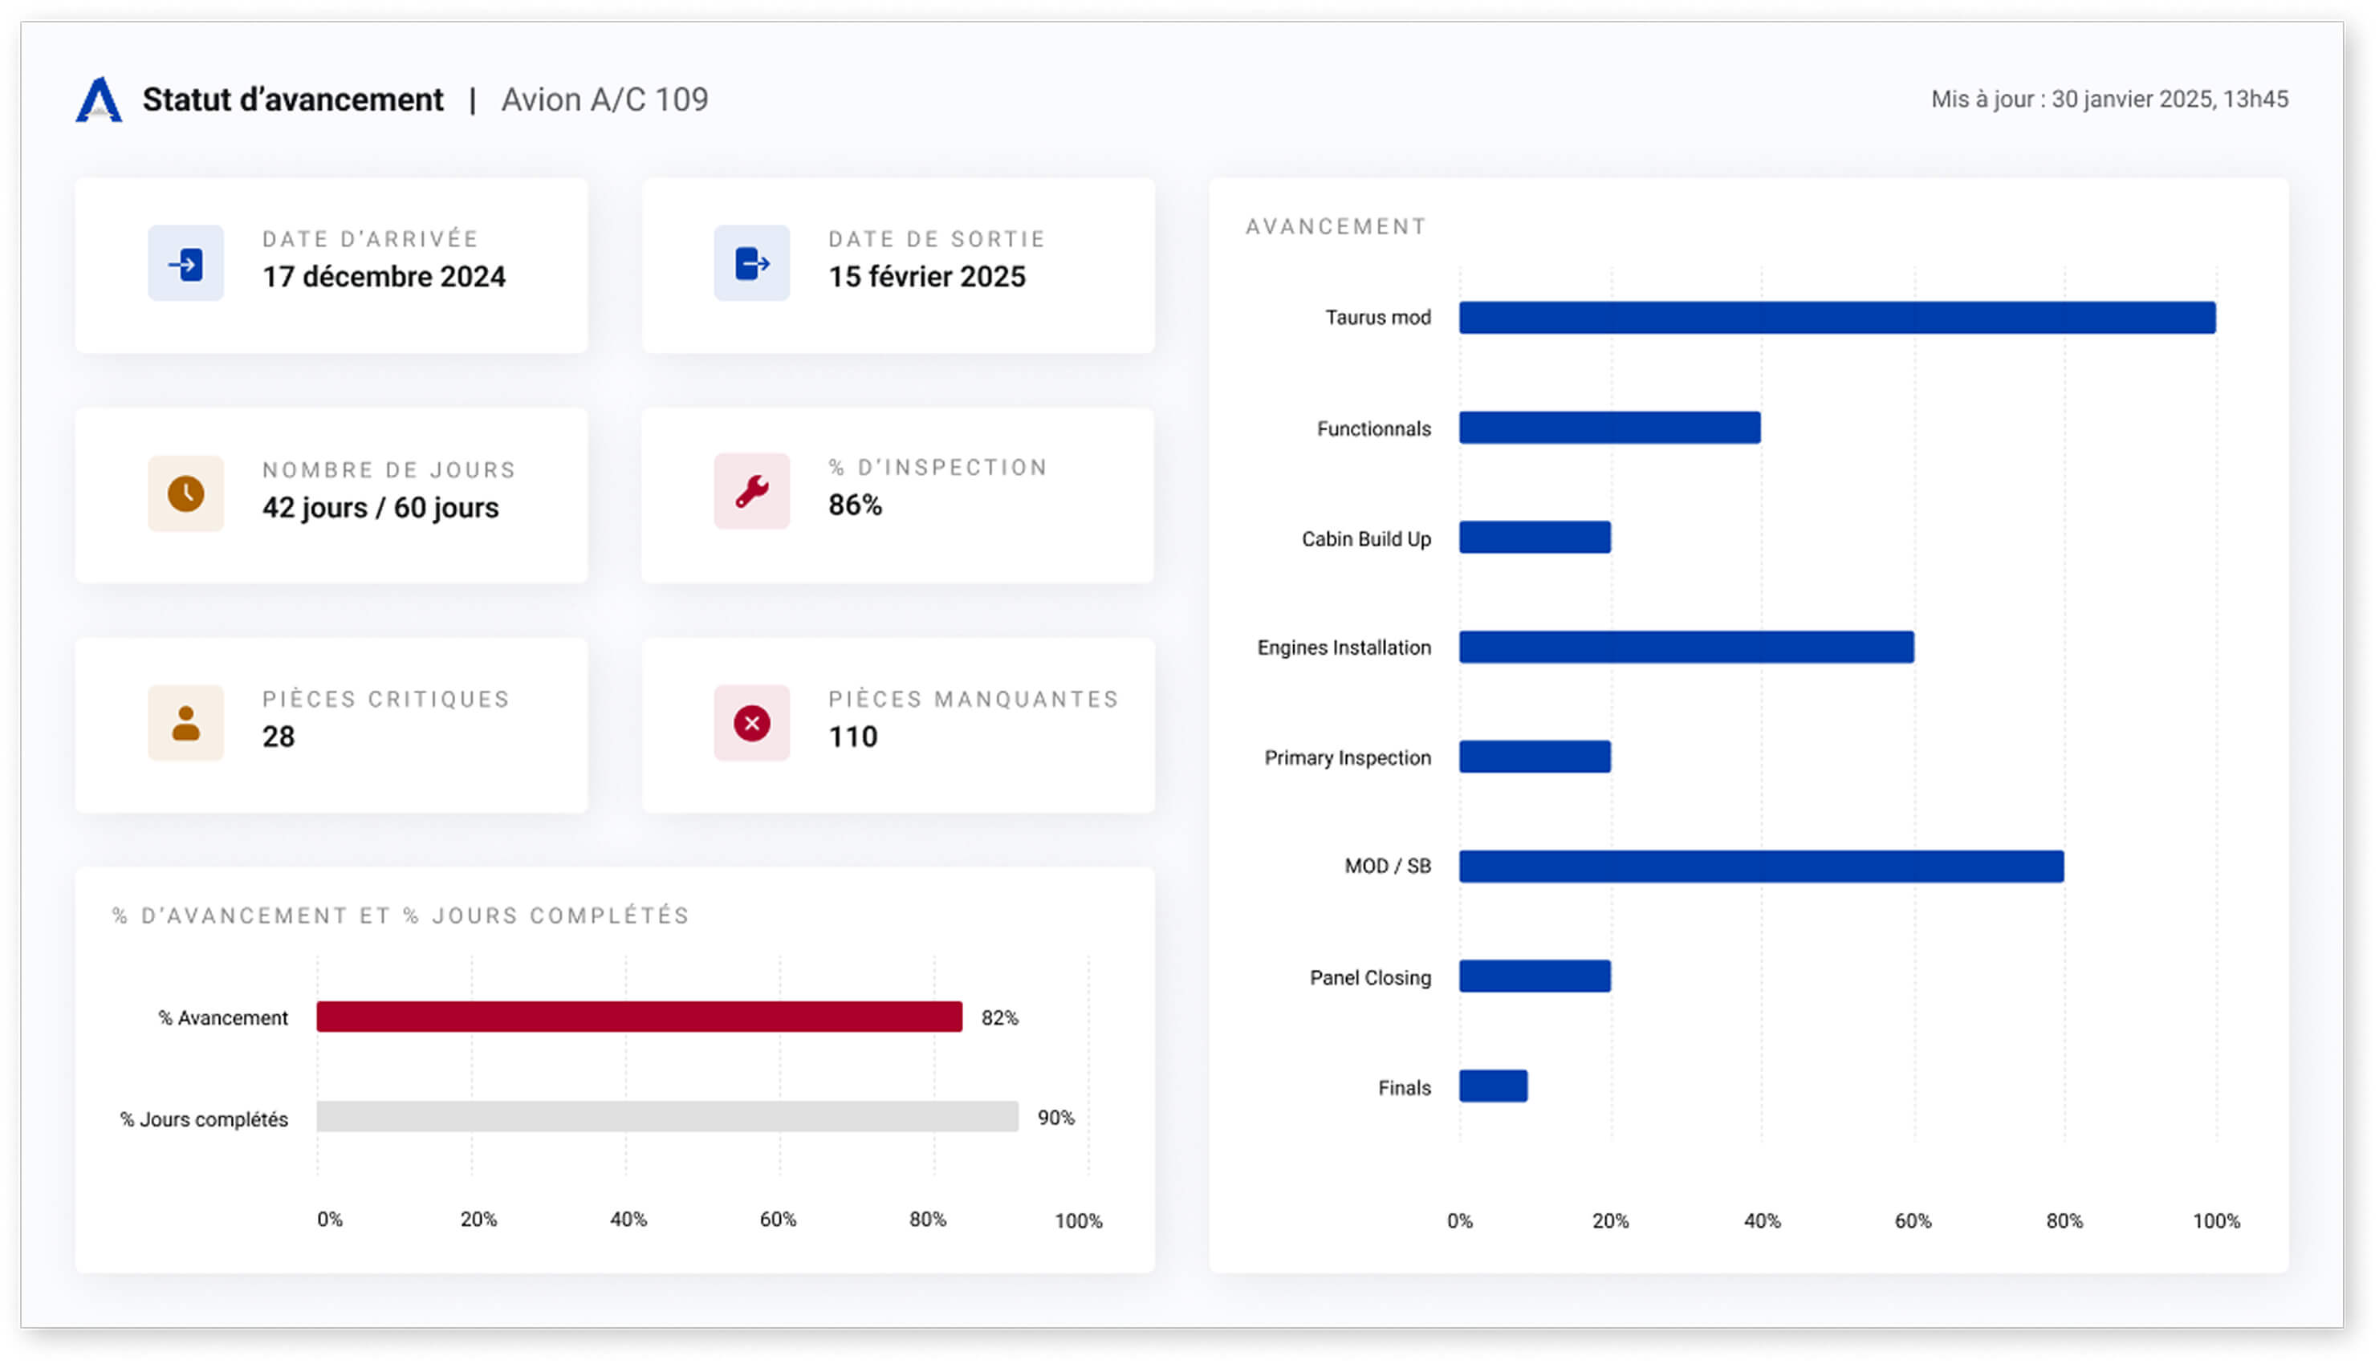Select the MOD / SB progress bar
The image size is (2379, 1364).
click(1762, 867)
